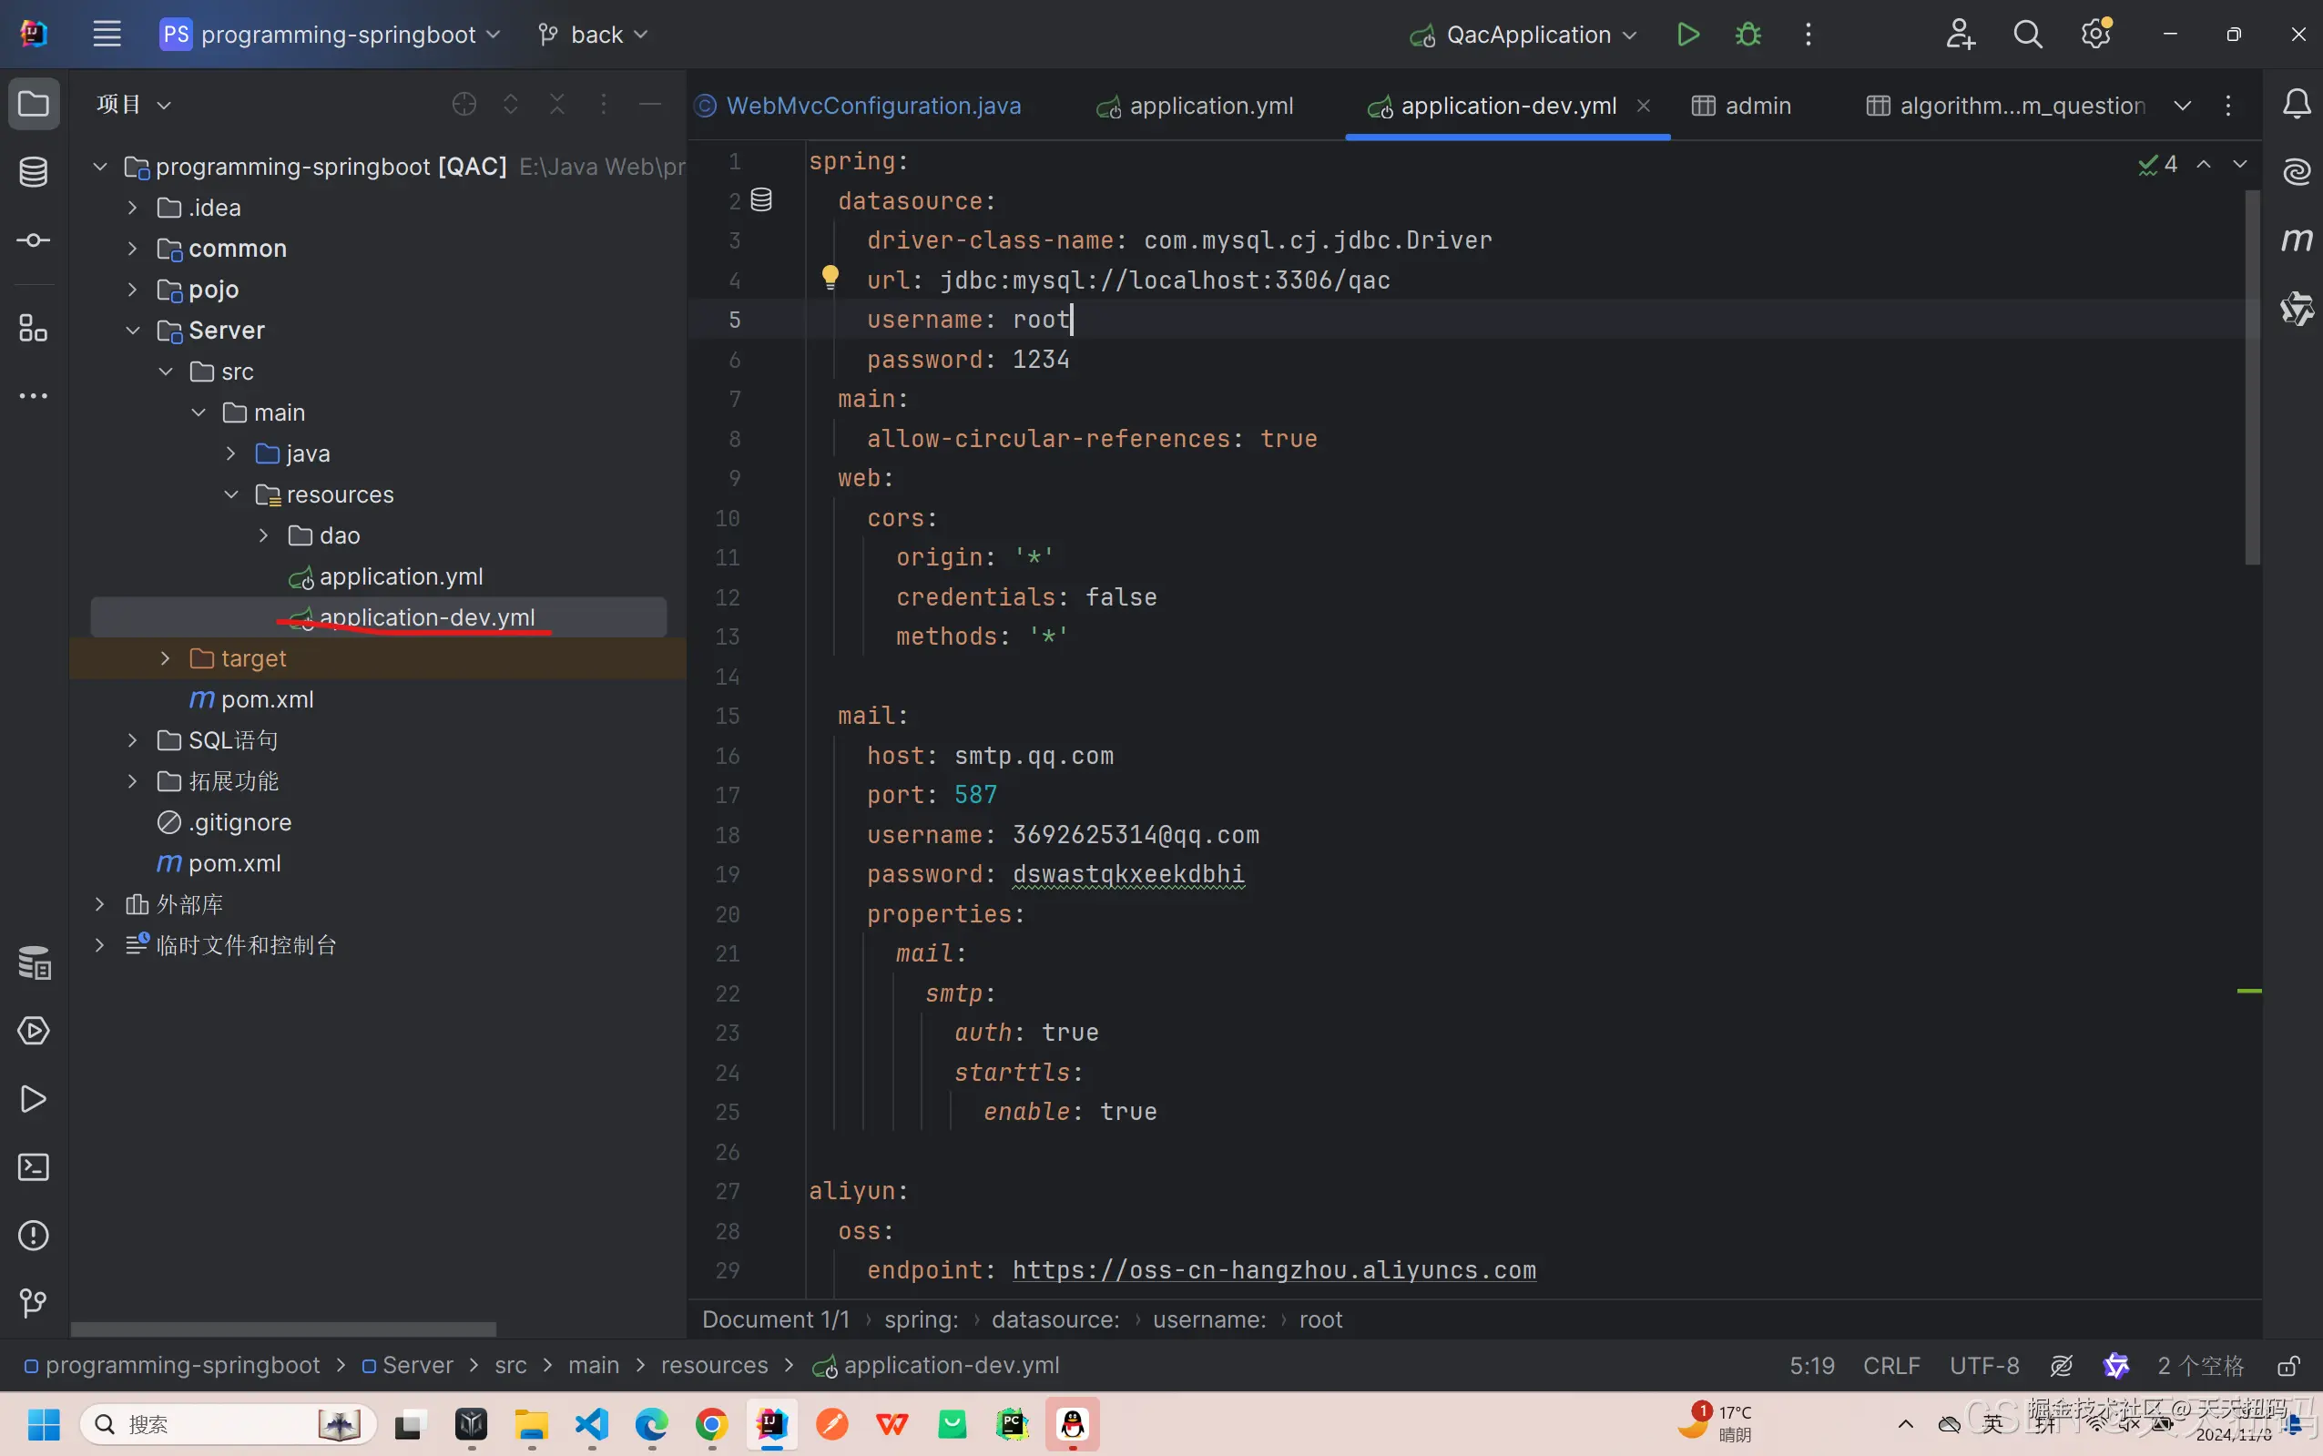Click the UTF-8 encoding status bar button
Screen dimensions: 2323x1456
(1983, 1366)
